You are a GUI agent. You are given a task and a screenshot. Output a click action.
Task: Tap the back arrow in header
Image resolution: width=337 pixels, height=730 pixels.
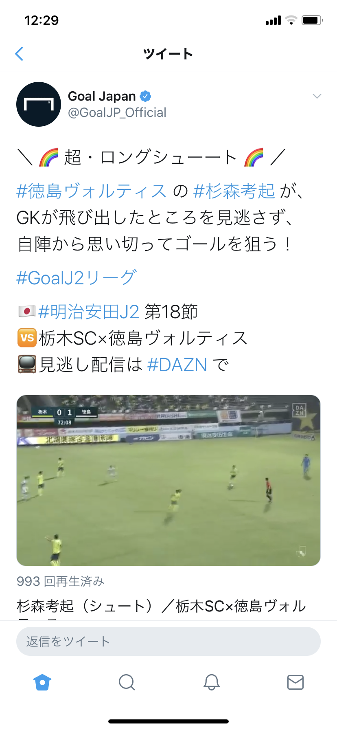(19, 54)
